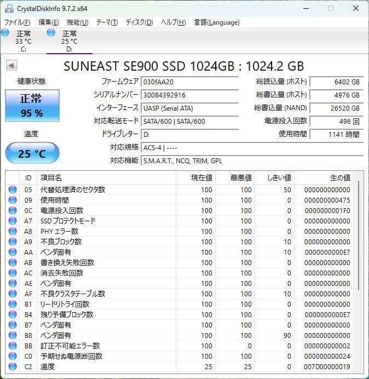Image resolution: width=369 pixels, height=379 pixels.
Task: Click the 現在値 column header
Action: [x=195, y=177]
